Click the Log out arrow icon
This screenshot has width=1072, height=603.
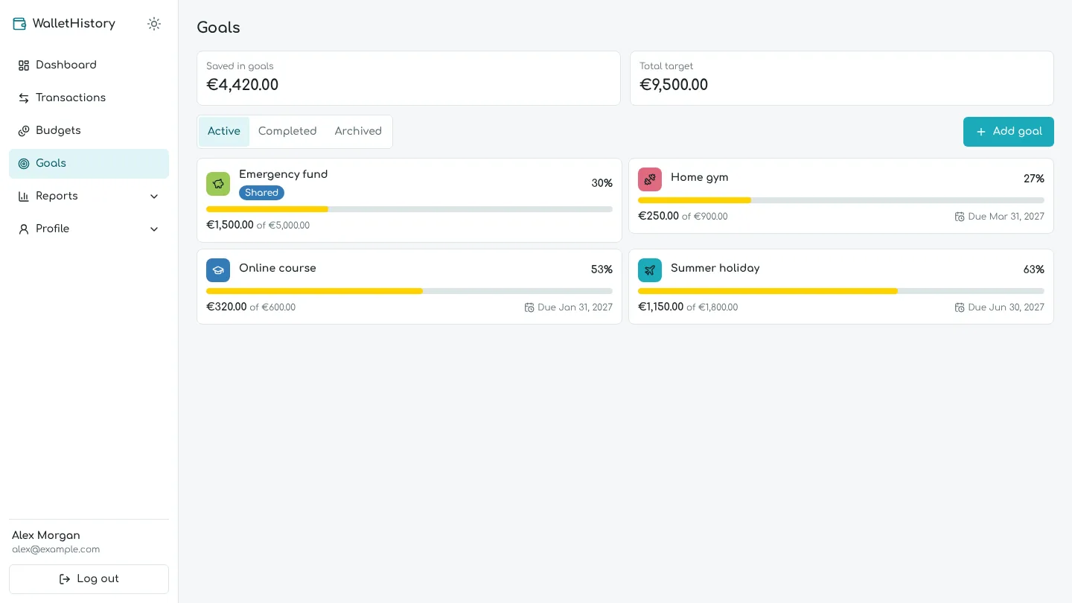click(65, 579)
